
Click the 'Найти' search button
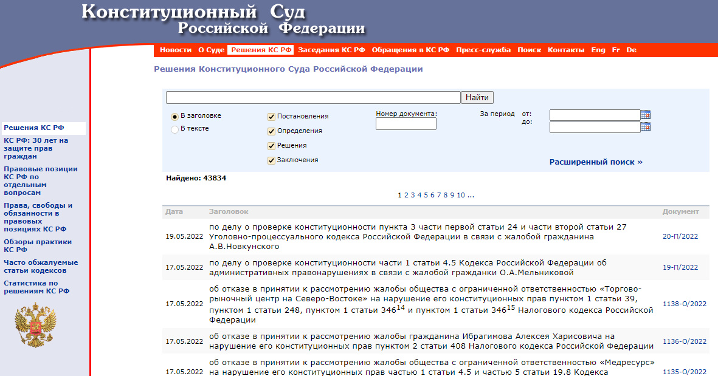click(x=477, y=97)
